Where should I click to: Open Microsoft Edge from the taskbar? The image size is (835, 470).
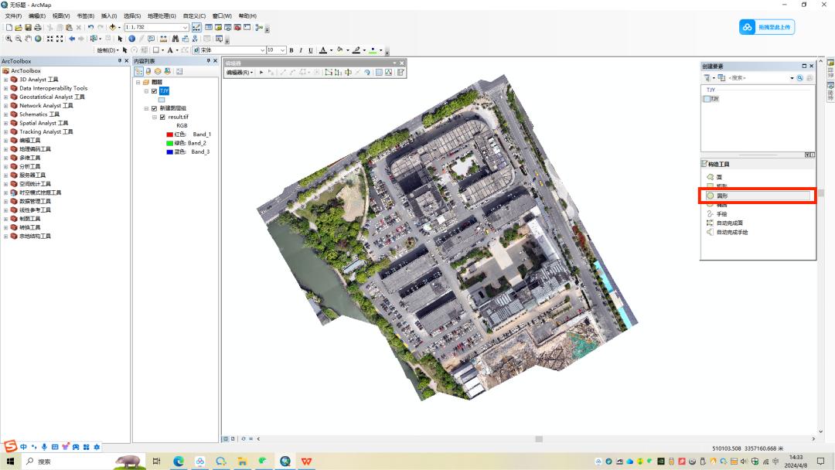coord(179,461)
